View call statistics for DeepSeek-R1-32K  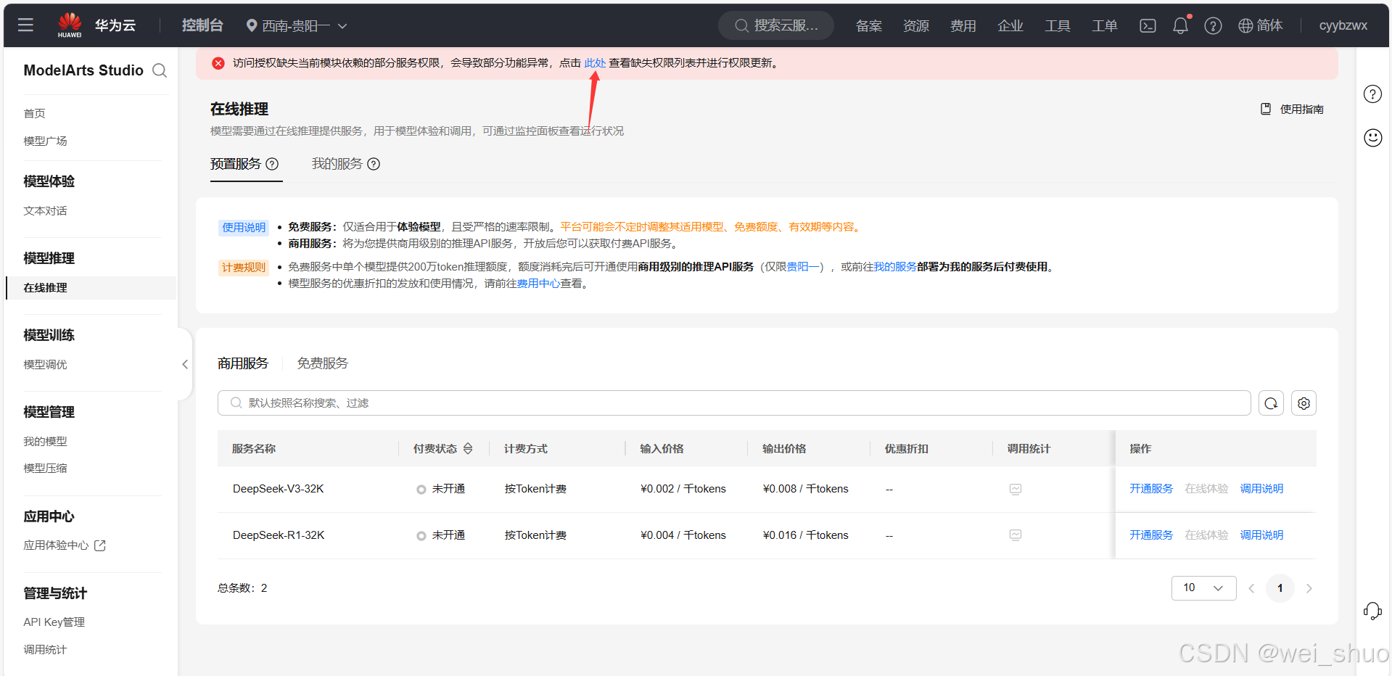click(1016, 535)
